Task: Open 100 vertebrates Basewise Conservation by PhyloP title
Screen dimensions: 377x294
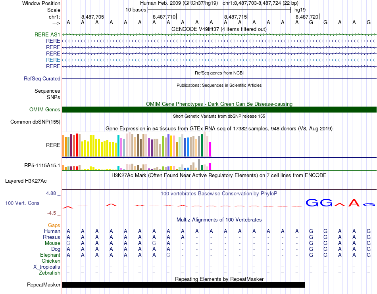Action: tap(219, 193)
